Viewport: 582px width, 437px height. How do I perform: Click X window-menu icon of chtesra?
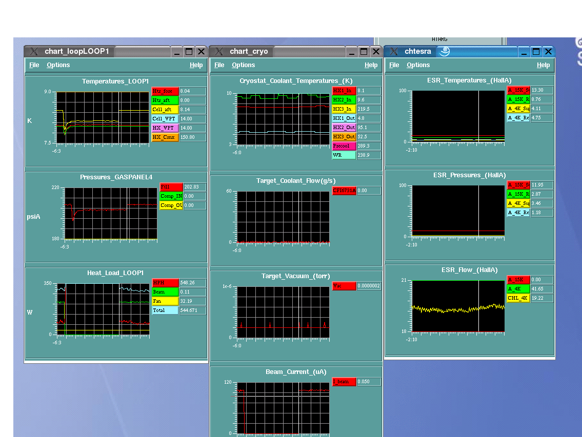(394, 51)
